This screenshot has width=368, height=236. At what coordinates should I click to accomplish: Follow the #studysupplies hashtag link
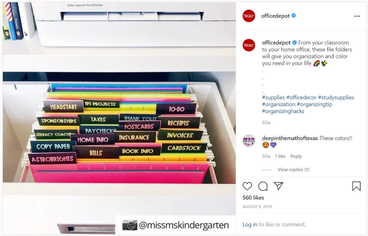point(336,98)
